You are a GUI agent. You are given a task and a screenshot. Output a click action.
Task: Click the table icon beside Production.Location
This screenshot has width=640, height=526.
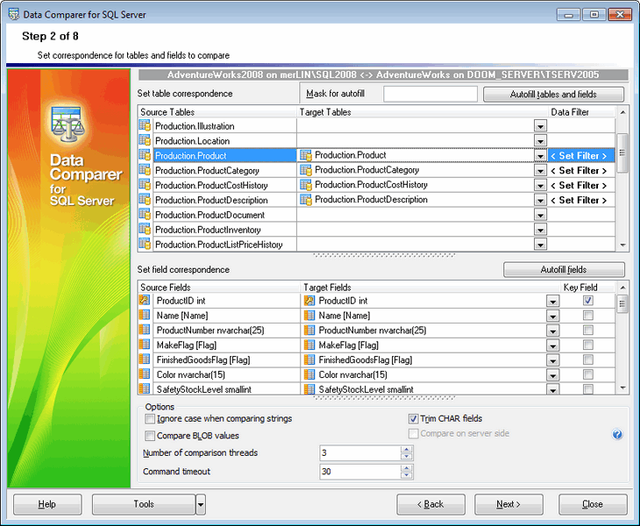(145, 140)
